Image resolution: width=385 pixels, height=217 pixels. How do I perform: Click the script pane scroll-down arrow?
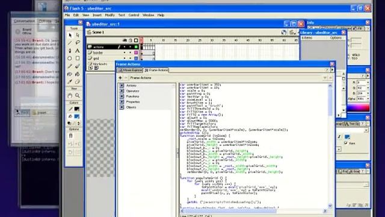[330, 206]
